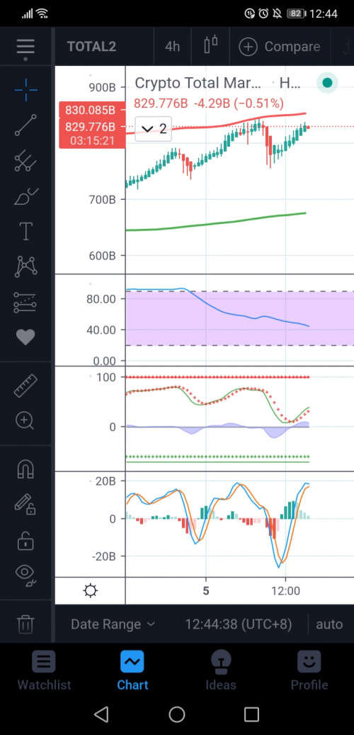Switch to the Profile tab
Image resolution: width=354 pixels, height=735 pixels.
pyautogui.click(x=309, y=672)
